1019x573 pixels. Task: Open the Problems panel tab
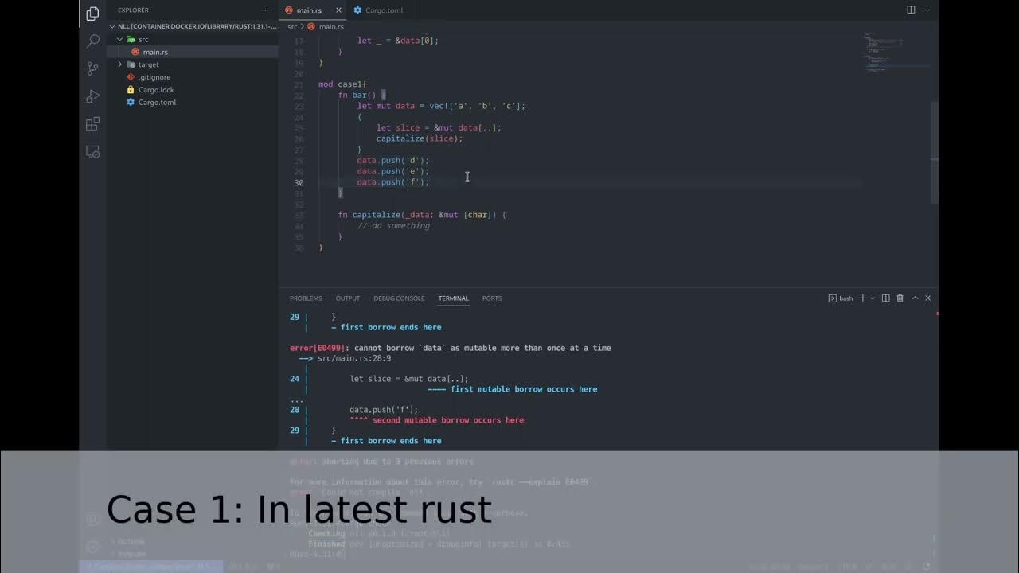[306, 298]
